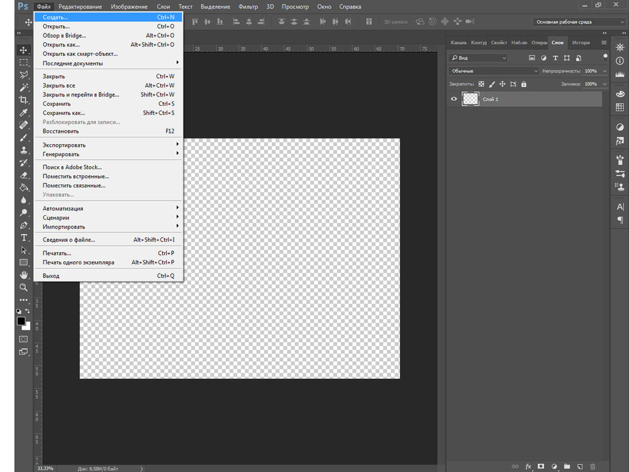Open the Обычные blend mode dropdown
Viewport: 629px width, 472px height.
(493, 71)
